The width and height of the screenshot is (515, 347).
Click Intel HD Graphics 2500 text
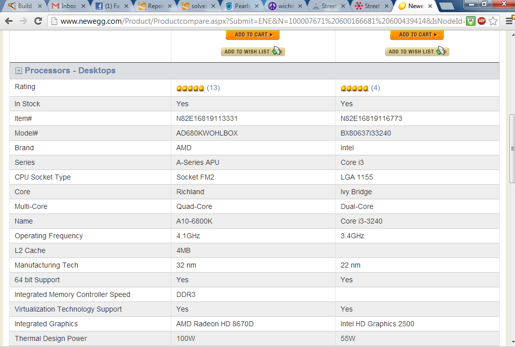[378, 324]
